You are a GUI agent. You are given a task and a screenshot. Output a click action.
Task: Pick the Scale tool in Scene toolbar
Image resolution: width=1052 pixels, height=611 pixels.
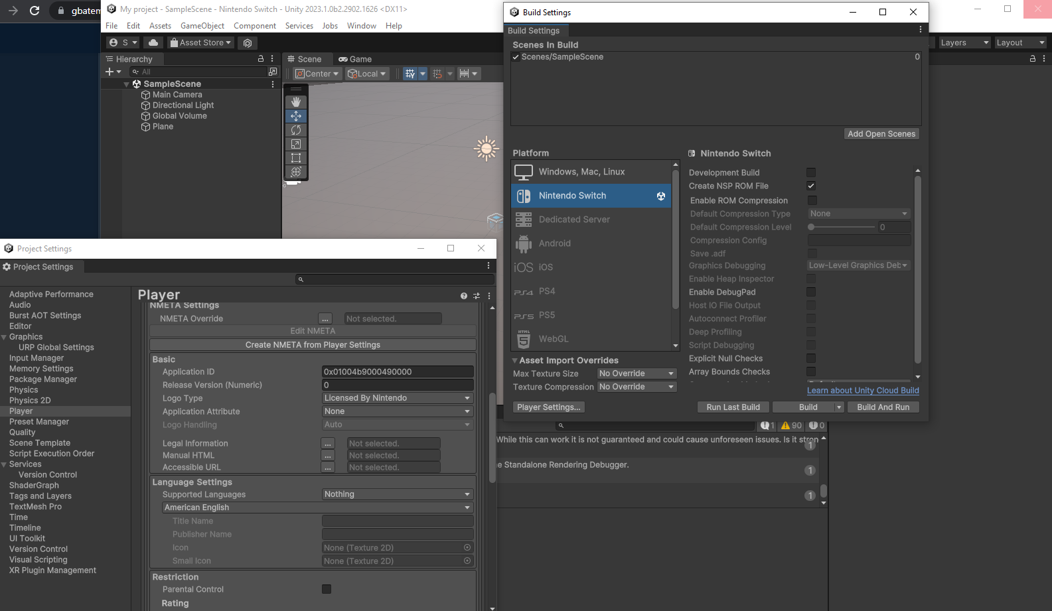tap(296, 144)
